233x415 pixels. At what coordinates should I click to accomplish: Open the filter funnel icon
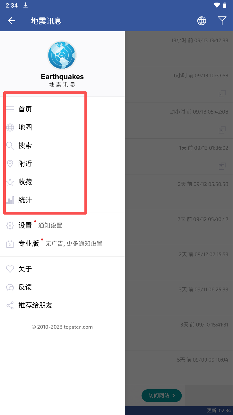coord(222,21)
